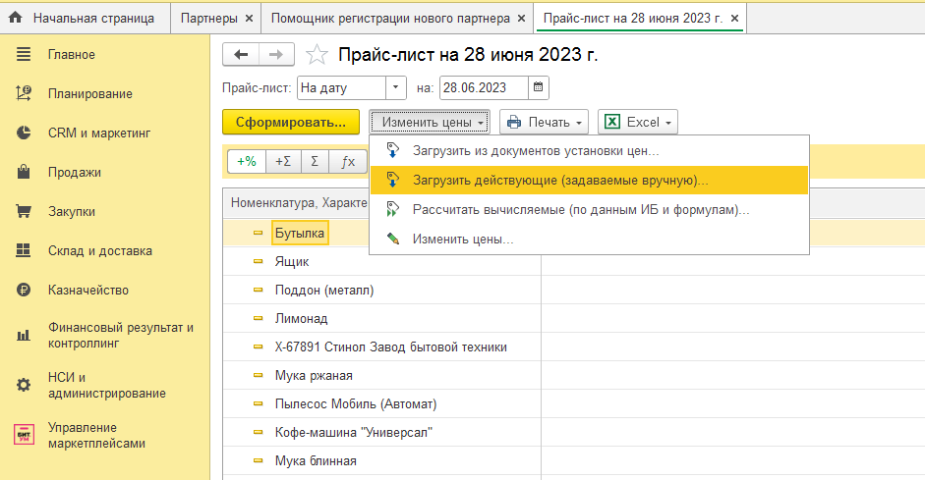Viewport: 925px width, 480px height.
Task: Open the Excel export dropdown
Action: (637, 123)
